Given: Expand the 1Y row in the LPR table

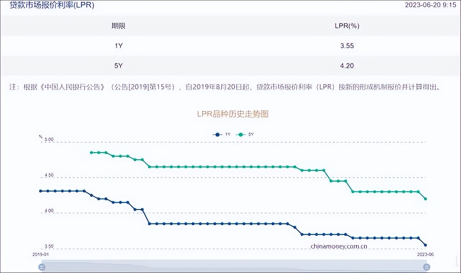Looking at the screenshot, I should pos(119,46).
